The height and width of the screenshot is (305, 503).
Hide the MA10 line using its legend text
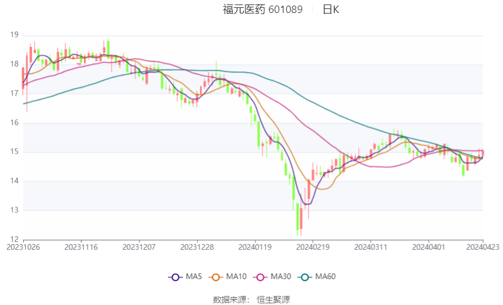pyautogui.click(x=236, y=277)
